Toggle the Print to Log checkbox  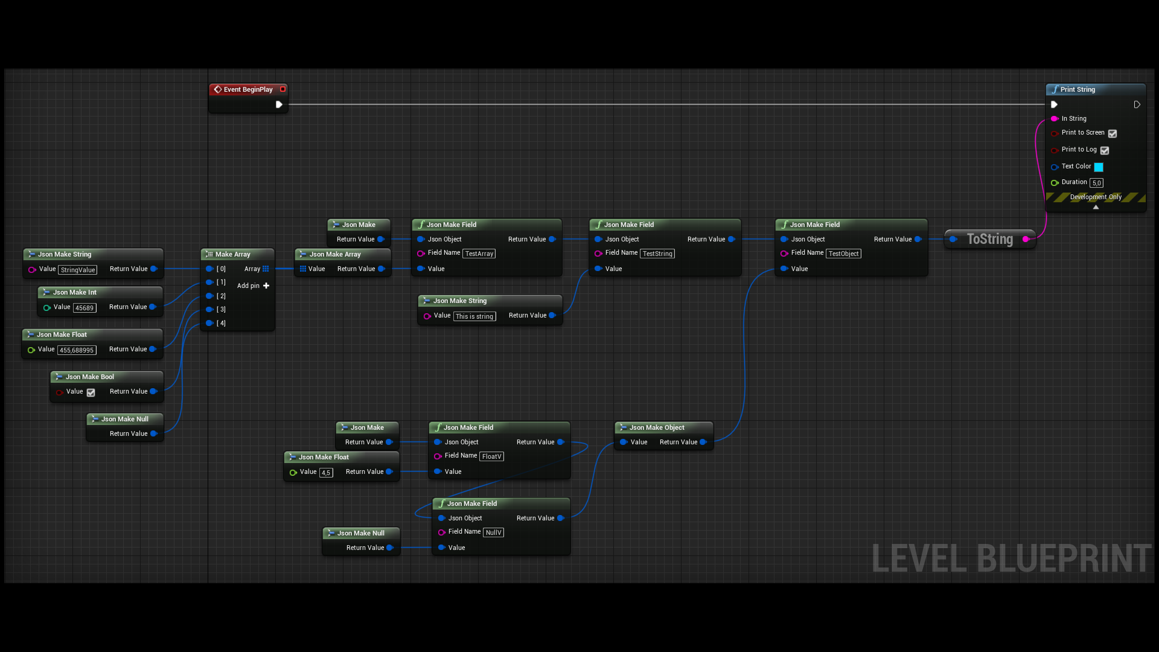[1105, 150]
